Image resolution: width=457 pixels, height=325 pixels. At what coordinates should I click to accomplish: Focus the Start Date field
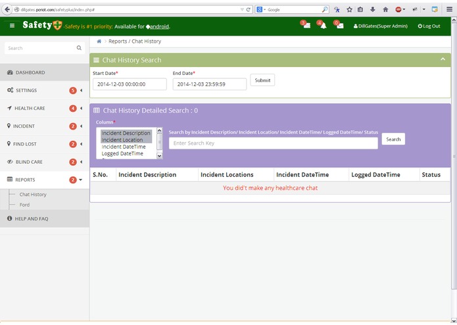click(x=130, y=84)
